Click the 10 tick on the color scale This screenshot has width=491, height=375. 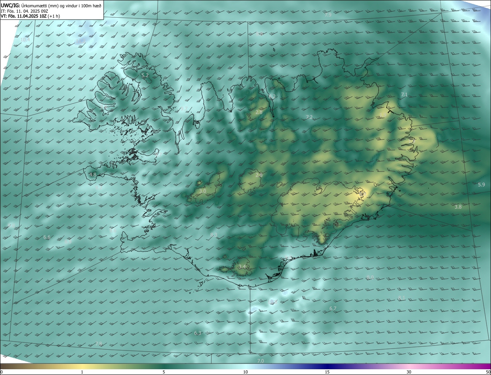[x=245, y=372]
